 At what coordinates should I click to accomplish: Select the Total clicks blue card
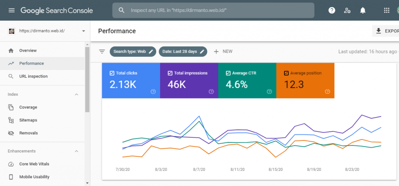click(131, 81)
